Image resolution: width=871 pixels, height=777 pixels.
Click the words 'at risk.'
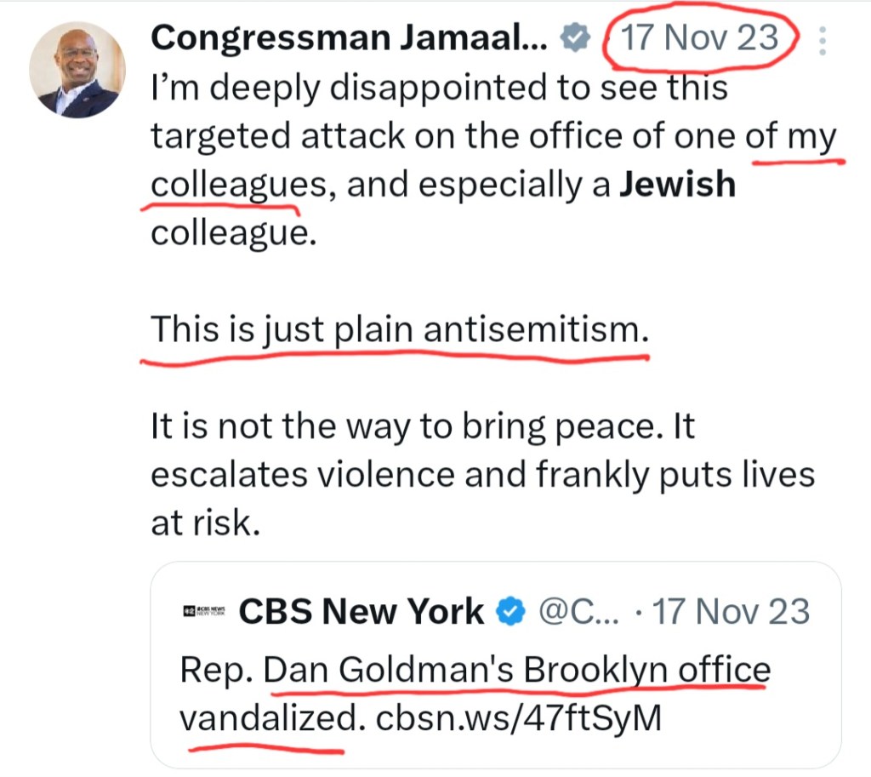click(203, 524)
